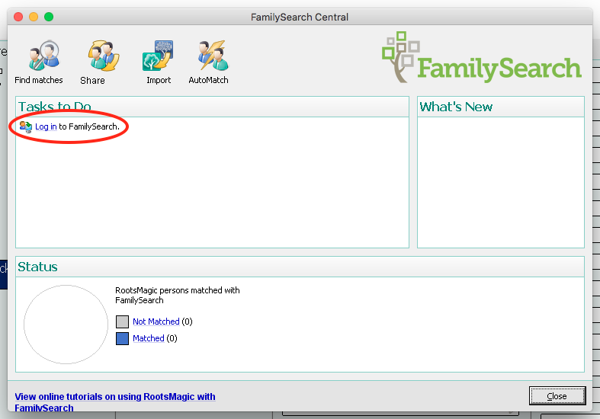Click the What's New heading
Screen dimensions: 600x419
[x=456, y=107]
